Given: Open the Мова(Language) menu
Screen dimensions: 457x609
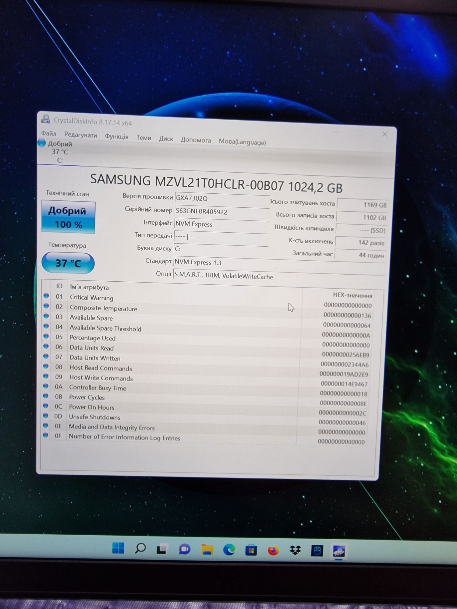Looking at the screenshot, I should click(242, 142).
